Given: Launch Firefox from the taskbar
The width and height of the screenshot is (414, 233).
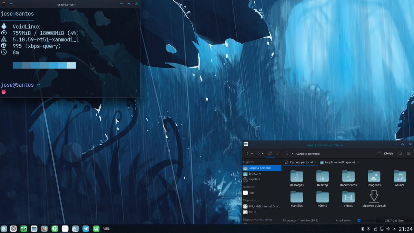Looking at the screenshot, I should pyautogui.click(x=44, y=229).
